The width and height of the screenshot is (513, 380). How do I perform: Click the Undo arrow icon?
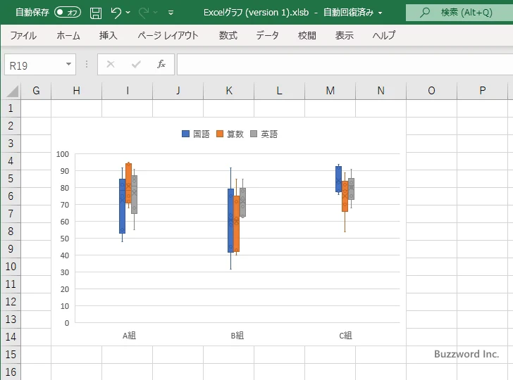click(x=116, y=13)
